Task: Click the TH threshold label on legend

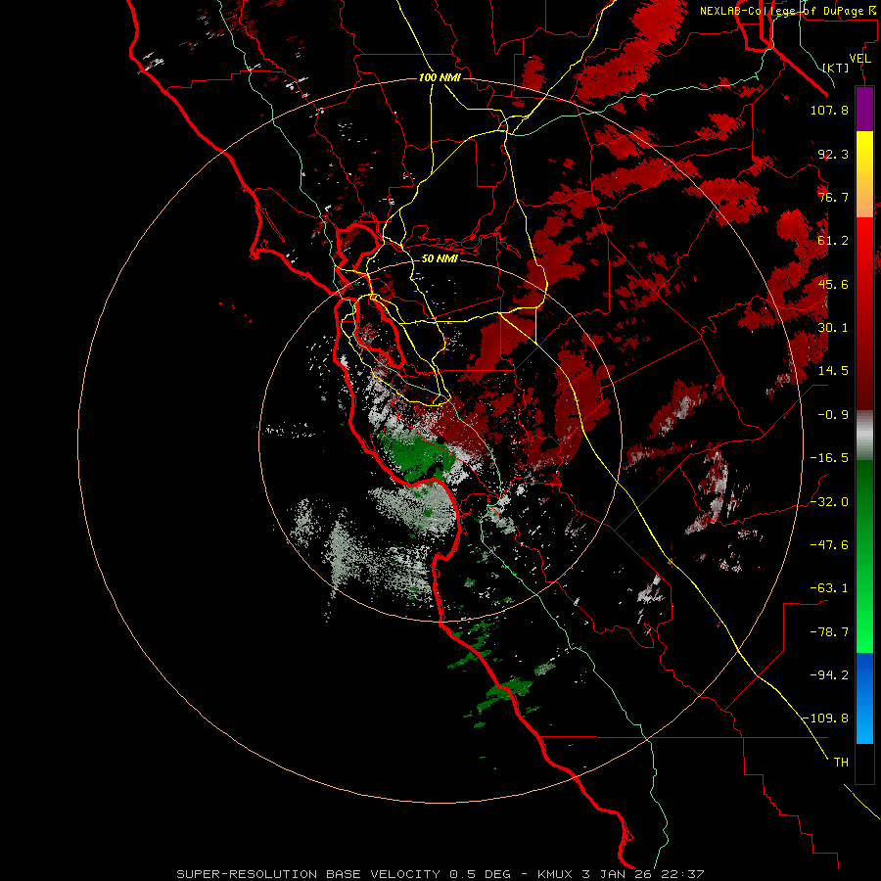Action: [x=841, y=762]
